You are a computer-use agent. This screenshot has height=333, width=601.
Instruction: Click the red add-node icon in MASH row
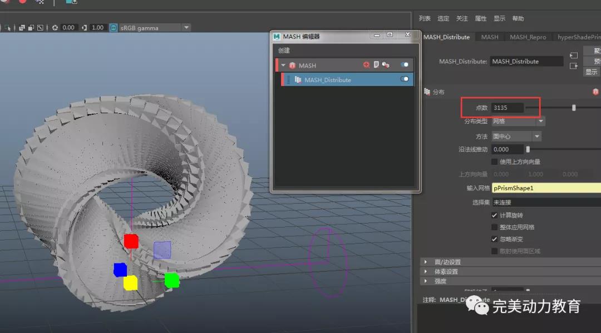pos(366,65)
